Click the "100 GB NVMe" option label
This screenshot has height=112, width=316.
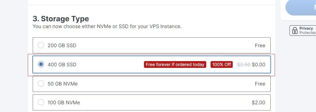pos(64,102)
